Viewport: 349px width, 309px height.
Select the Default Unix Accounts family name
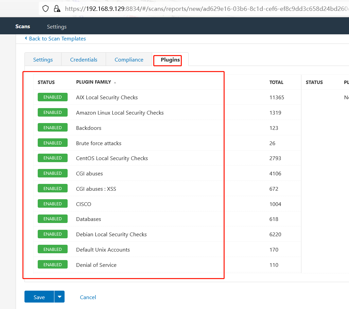103,250
